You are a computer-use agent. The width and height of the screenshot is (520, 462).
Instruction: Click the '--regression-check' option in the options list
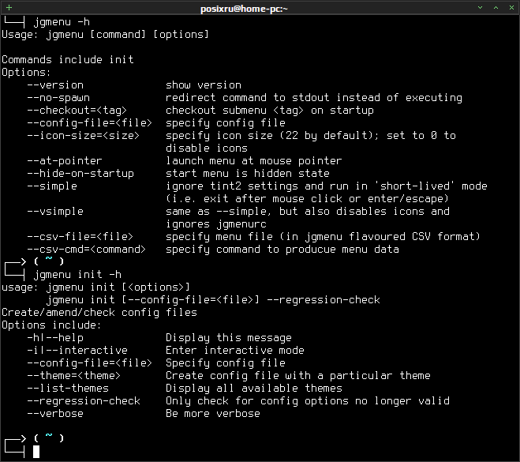tap(84, 401)
